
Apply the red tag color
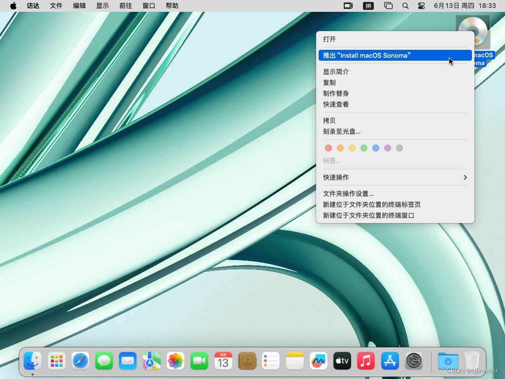coord(328,148)
